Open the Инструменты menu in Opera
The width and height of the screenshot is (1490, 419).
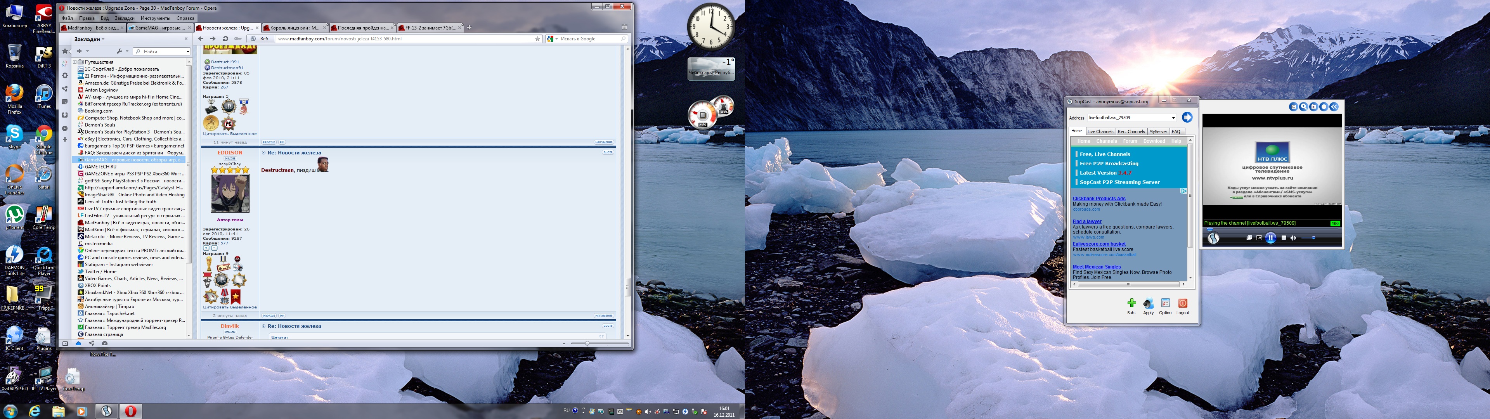pos(155,19)
